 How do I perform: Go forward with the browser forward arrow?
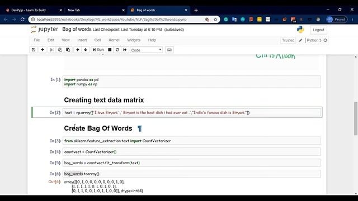coord(14,20)
